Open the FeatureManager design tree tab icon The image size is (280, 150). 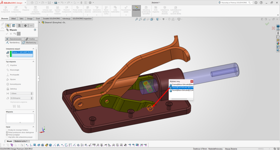[8, 26]
